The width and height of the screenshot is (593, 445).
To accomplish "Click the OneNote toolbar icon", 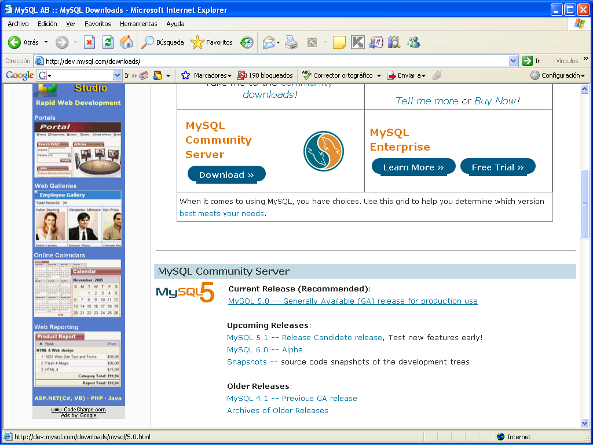I will click(x=376, y=42).
